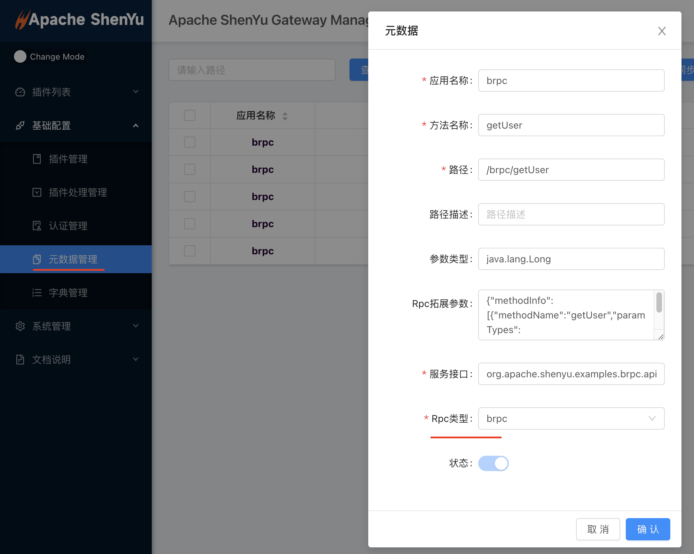The width and height of the screenshot is (694, 554).
Task: Check the select-all checkbox in table header
Action: click(190, 115)
